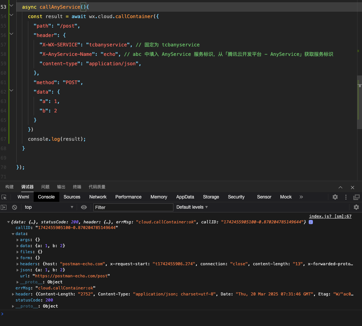Collapse the logged result object in console
The height and width of the screenshot is (326, 362).
(x=8, y=222)
